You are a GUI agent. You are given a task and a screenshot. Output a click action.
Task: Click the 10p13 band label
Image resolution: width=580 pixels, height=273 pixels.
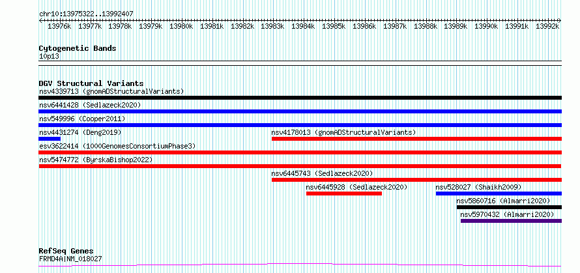[x=49, y=57]
